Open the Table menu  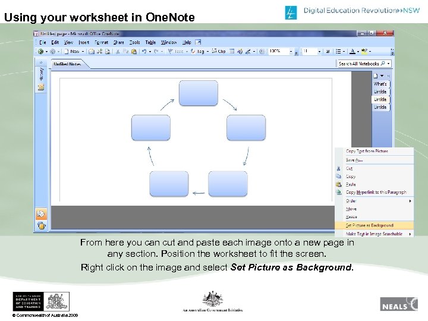pos(150,42)
